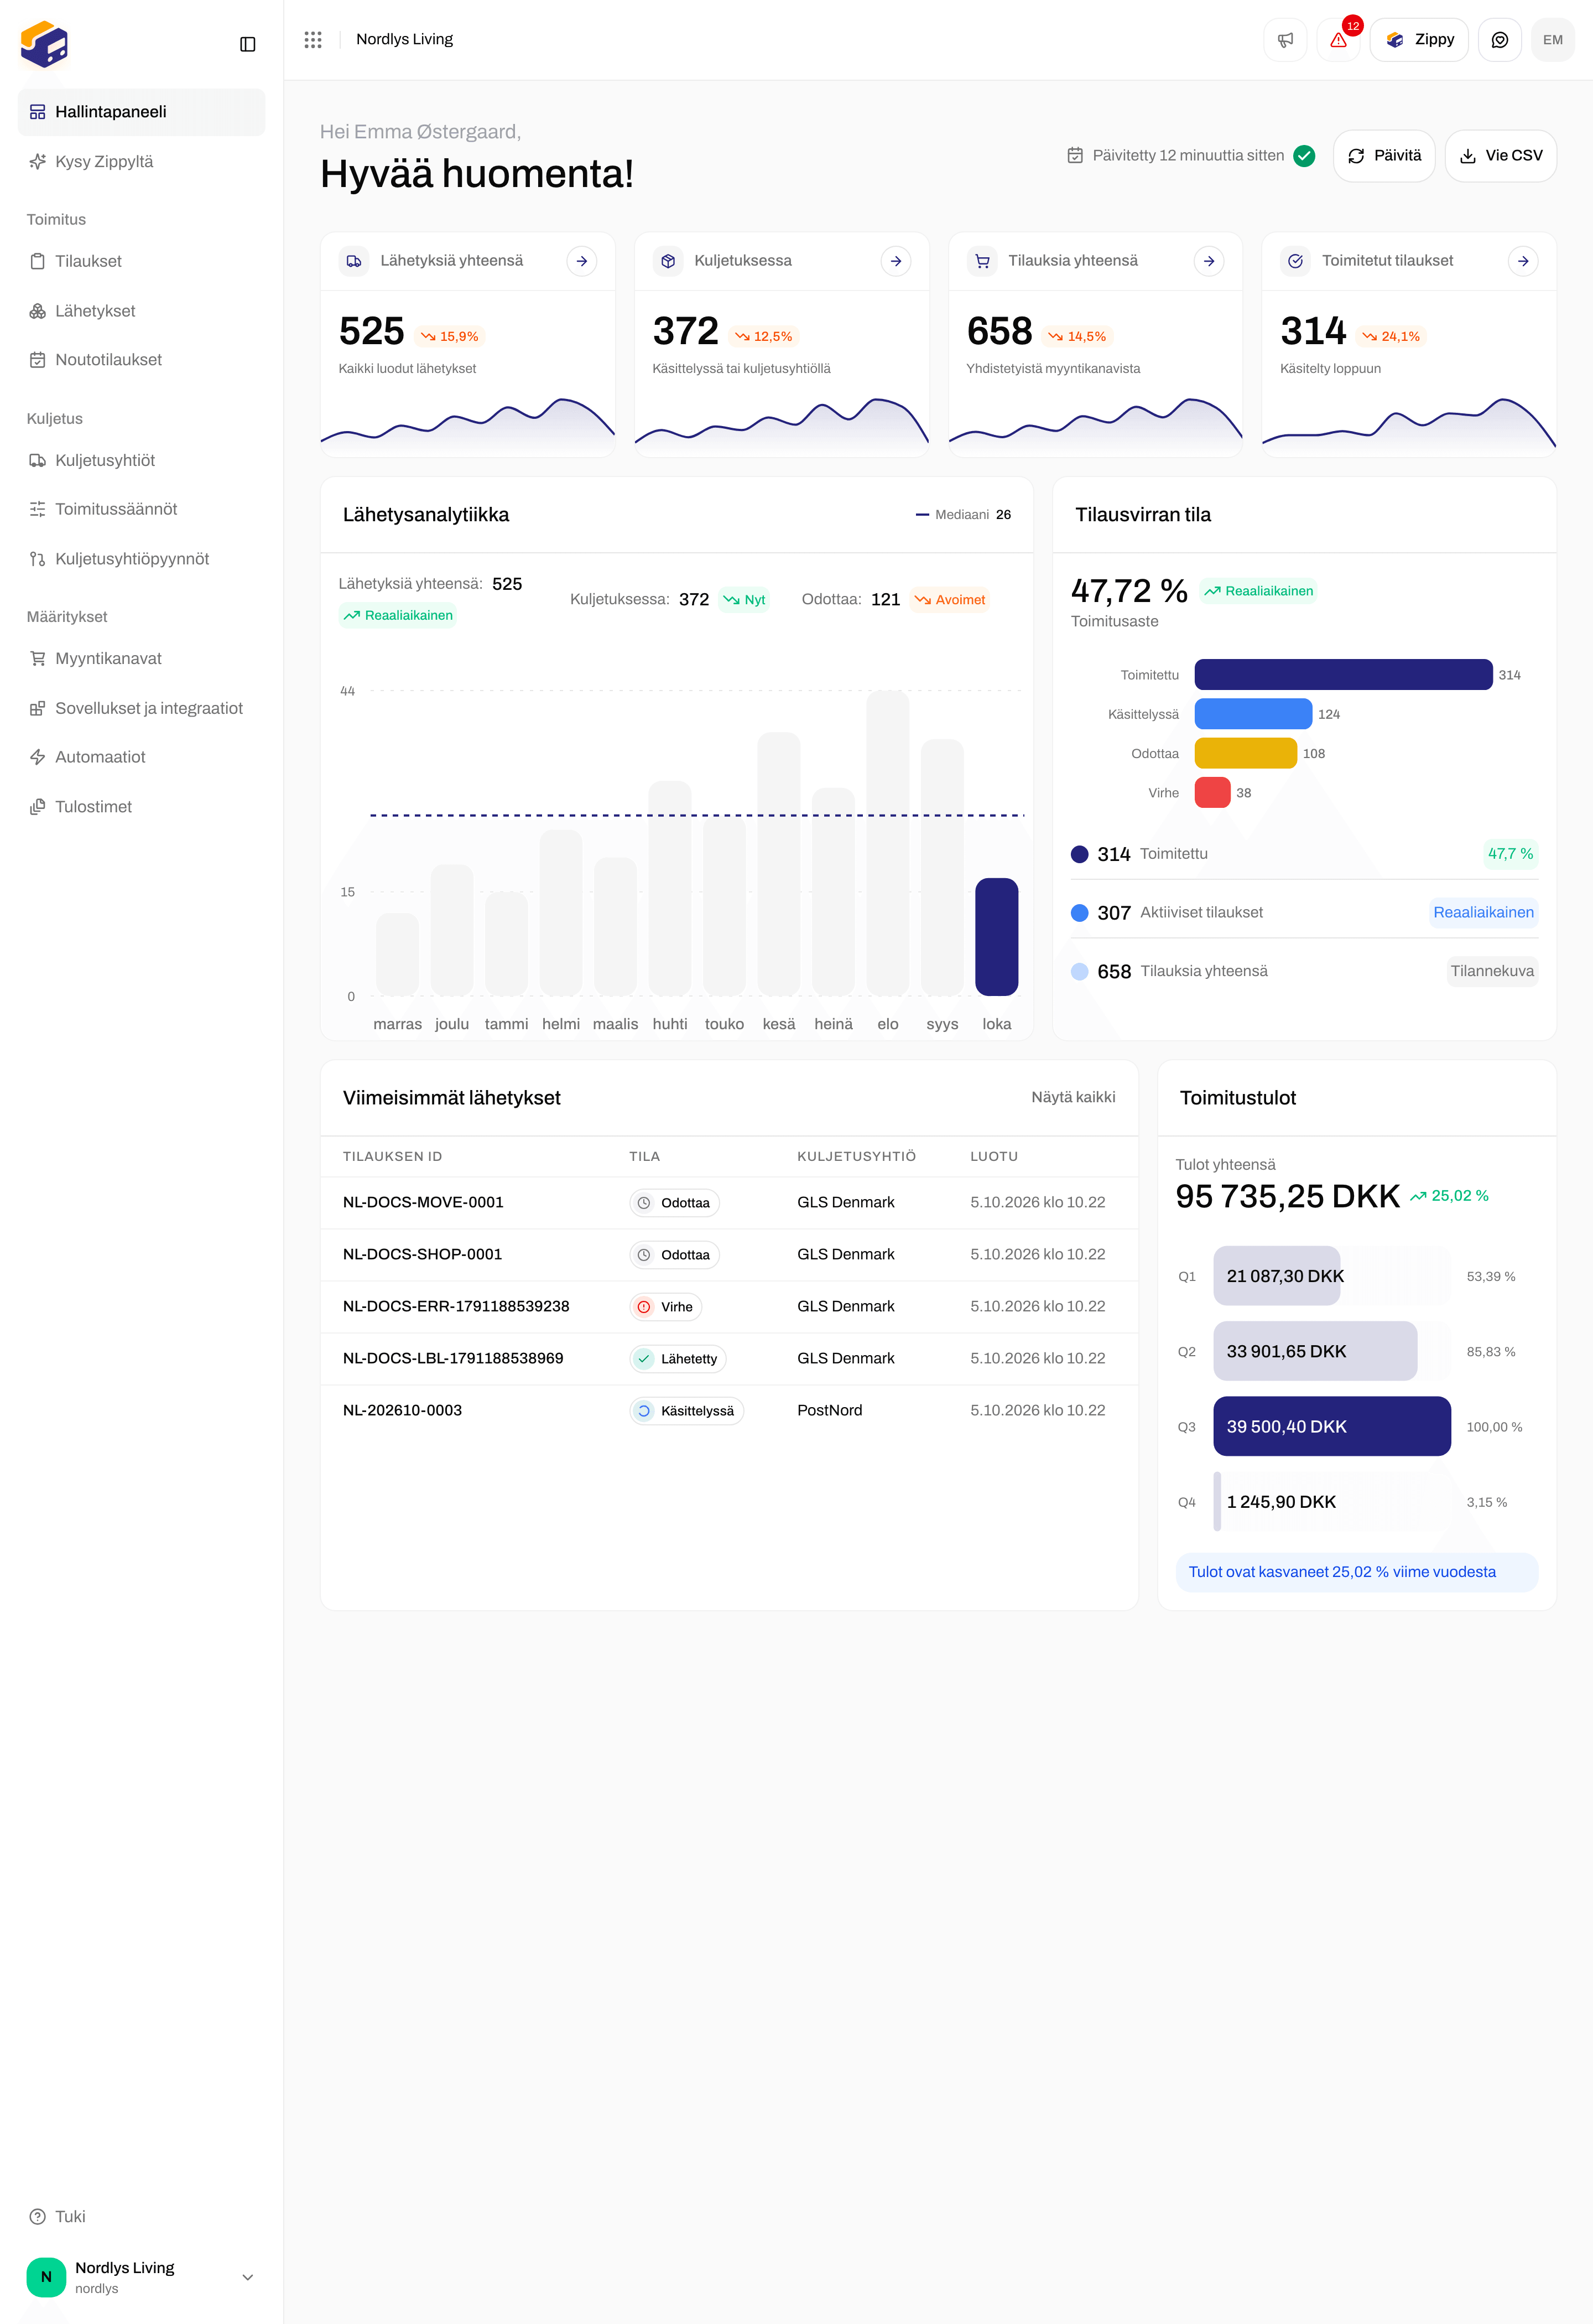The image size is (1593, 2324).
Task: Click the cart icon on Tilauksia card
Action: 981,261
